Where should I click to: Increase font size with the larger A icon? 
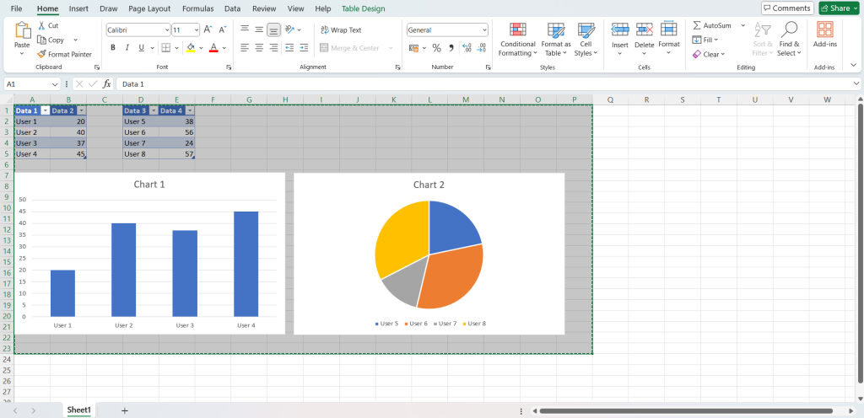(x=208, y=29)
